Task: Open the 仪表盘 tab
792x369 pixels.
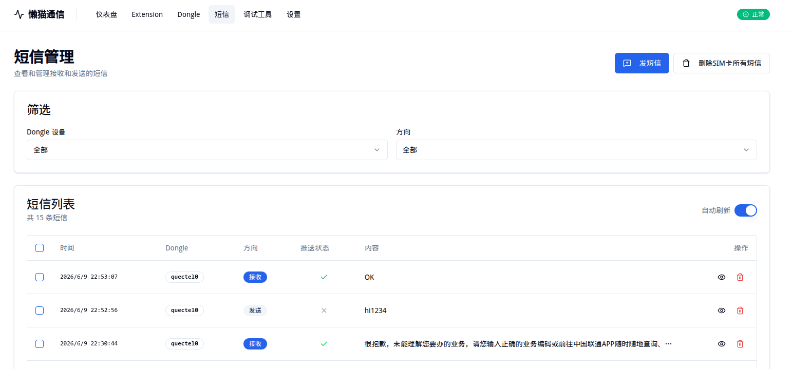Action: click(x=107, y=14)
